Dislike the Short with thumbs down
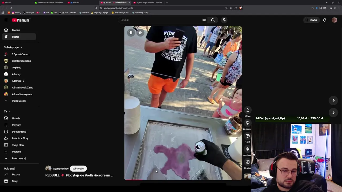 point(248,123)
